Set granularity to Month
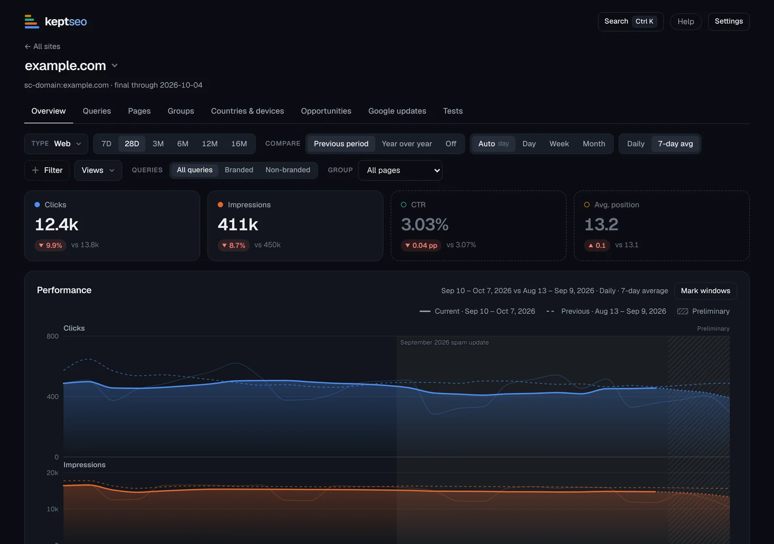The height and width of the screenshot is (544, 774). (594, 144)
